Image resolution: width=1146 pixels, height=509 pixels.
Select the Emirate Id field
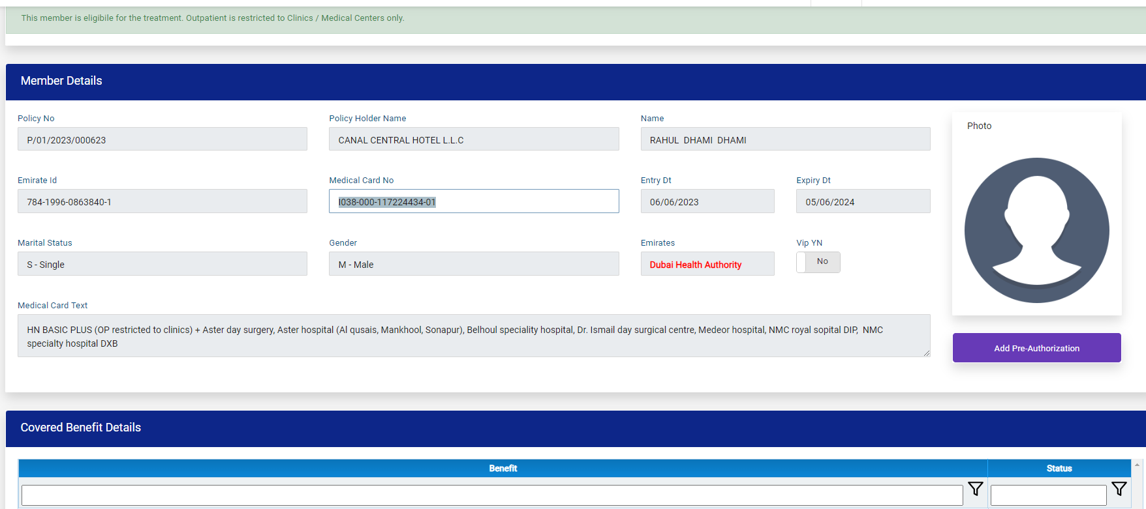[x=162, y=201]
